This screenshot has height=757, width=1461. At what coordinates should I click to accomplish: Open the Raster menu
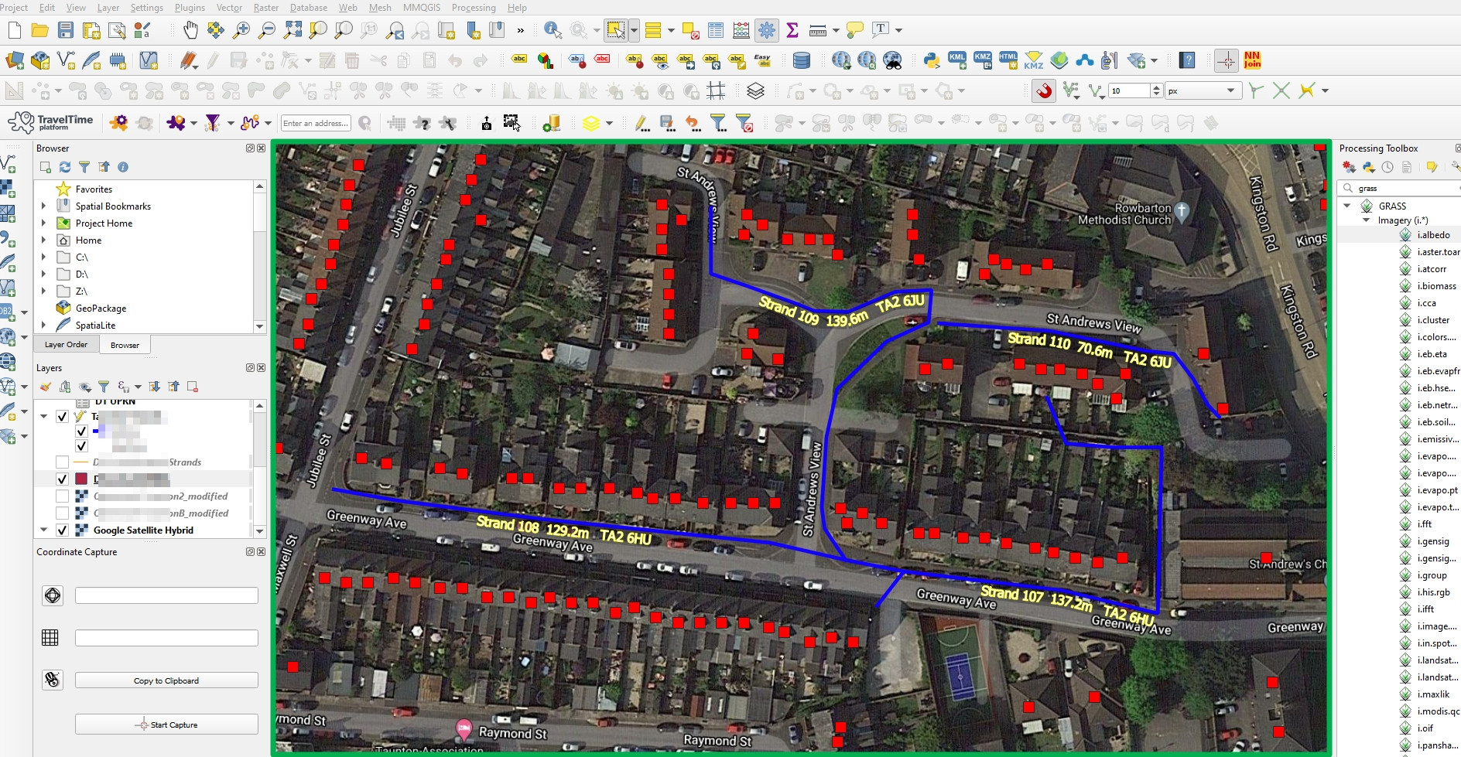(x=266, y=8)
